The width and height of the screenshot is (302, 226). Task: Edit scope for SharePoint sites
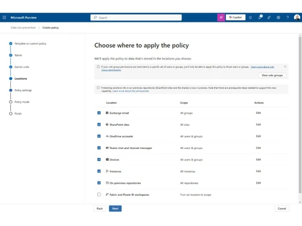pos(259,125)
